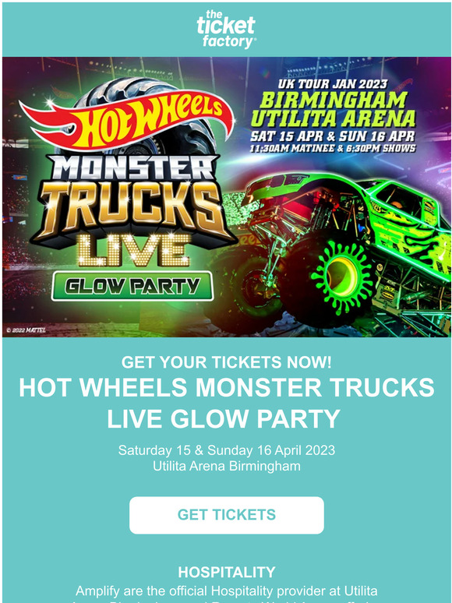Click the 'Get your tickets now!' text
This screenshot has height=603, width=452.
click(x=226, y=362)
